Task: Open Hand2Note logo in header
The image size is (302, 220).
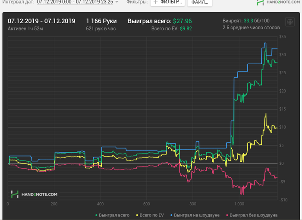Action: coord(278,2)
